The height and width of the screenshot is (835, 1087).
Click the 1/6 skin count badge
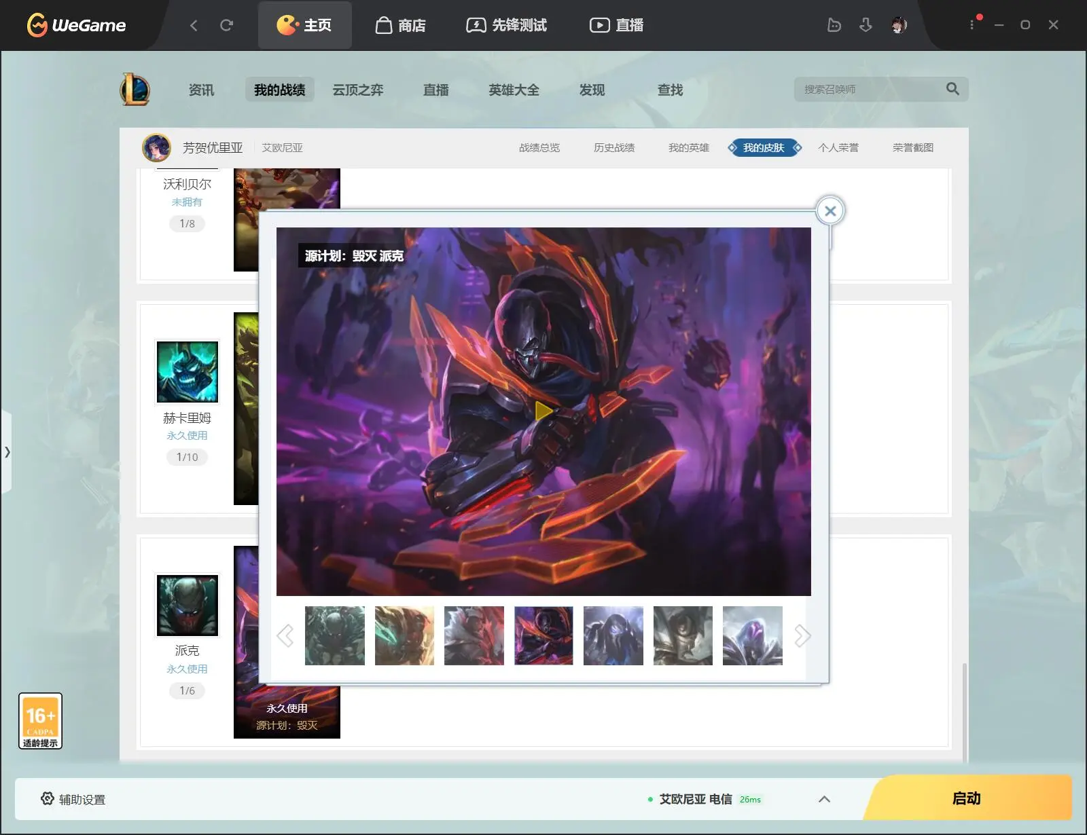click(188, 690)
